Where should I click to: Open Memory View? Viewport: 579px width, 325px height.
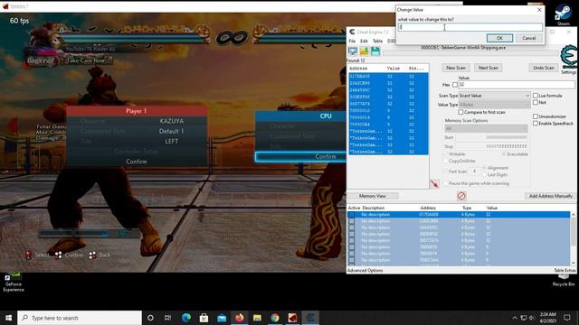coord(372,196)
